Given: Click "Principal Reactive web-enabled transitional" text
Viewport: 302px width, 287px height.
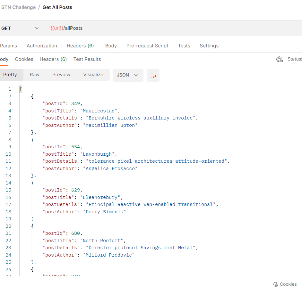Looking at the screenshot, I should [x=151, y=205].
